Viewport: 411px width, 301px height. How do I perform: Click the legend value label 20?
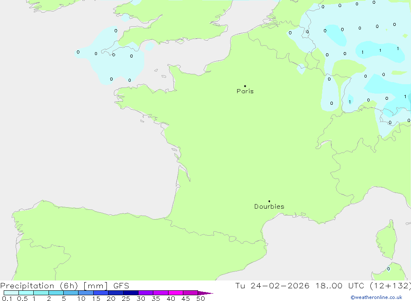pos(111,299)
